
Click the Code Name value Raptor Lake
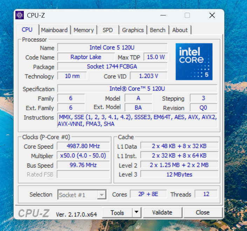point(86,57)
